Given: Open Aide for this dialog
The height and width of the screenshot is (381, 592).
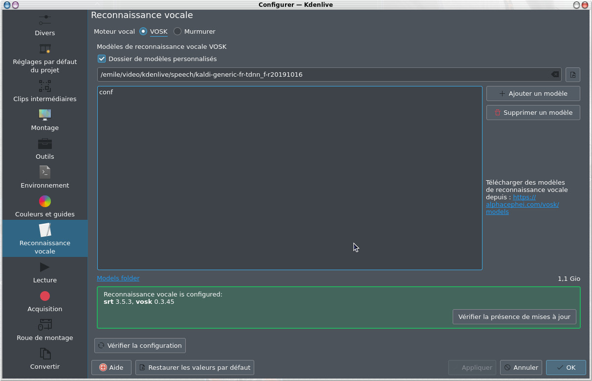Looking at the screenshot, I should pyautogui.click(x=111, y=367).
